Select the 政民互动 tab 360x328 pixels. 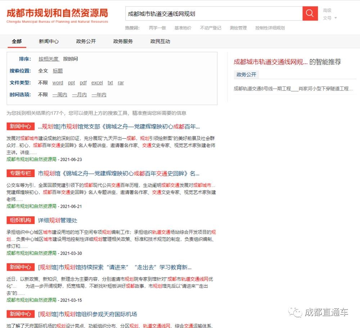160,41
